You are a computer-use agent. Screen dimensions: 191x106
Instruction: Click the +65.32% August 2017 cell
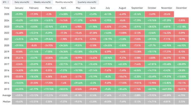[122, 64]
